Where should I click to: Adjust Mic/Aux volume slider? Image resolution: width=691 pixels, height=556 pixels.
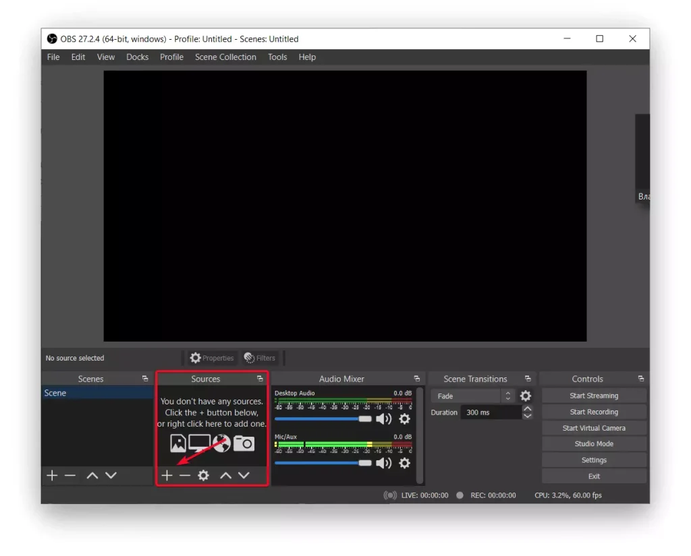(323, 463)
